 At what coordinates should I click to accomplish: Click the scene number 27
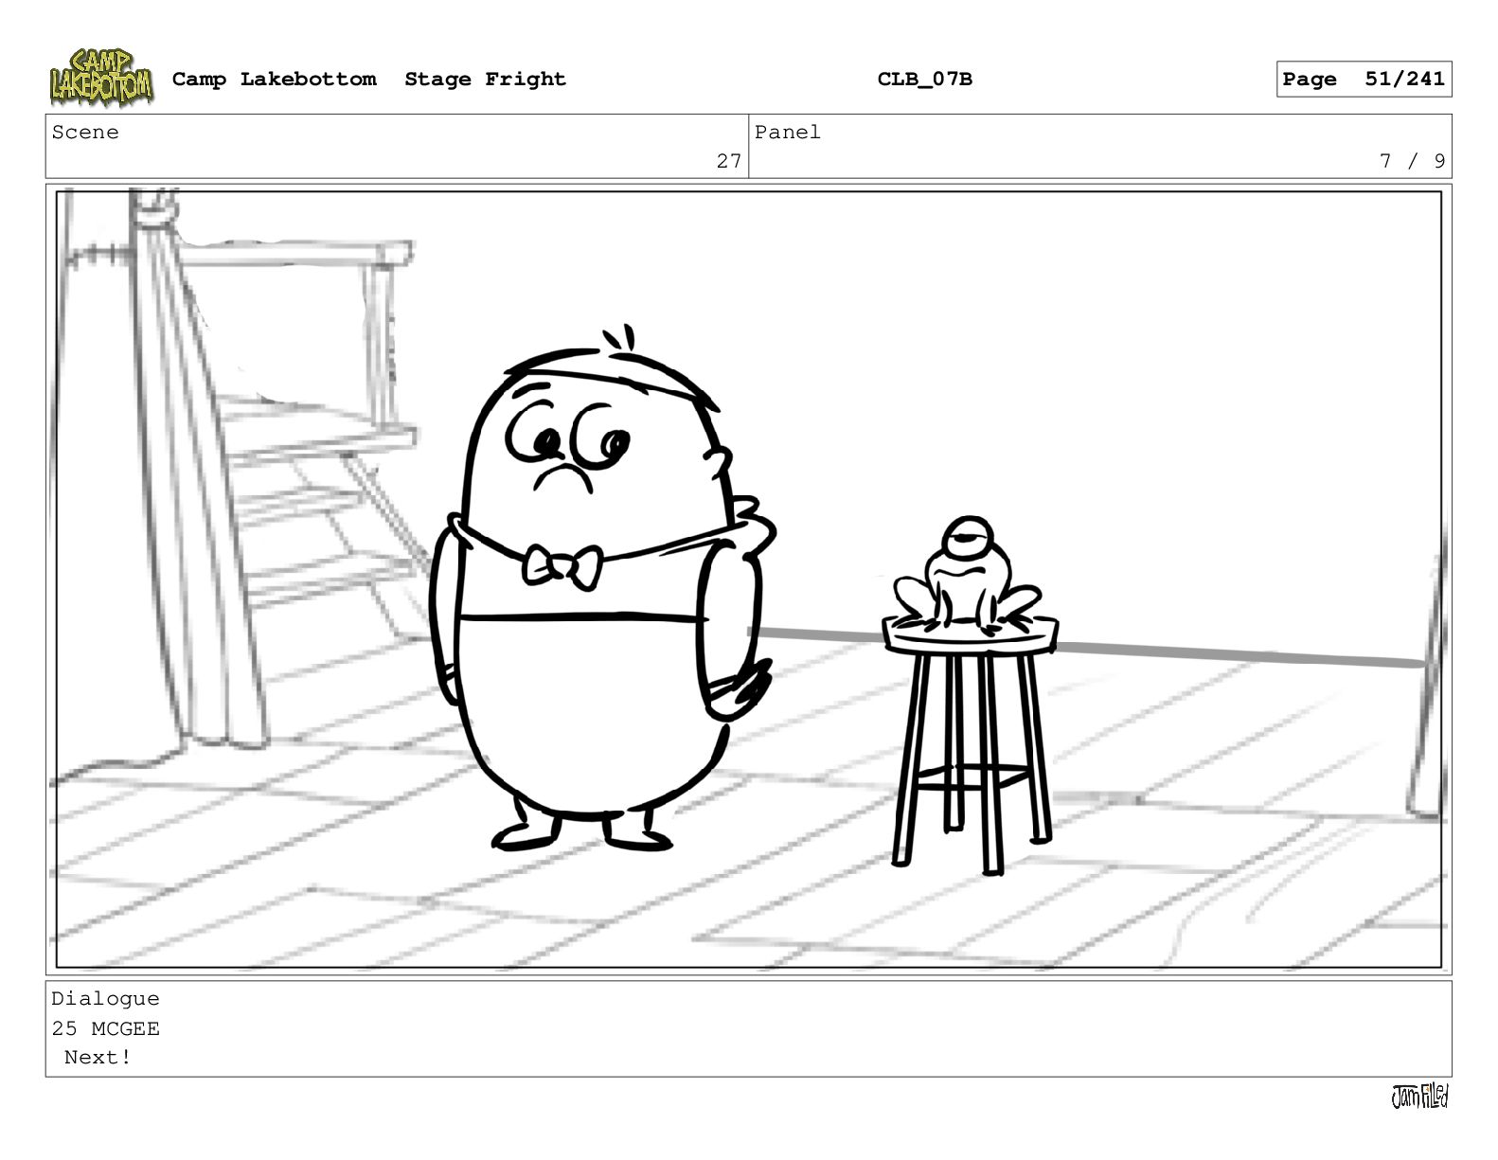point(728,161)
